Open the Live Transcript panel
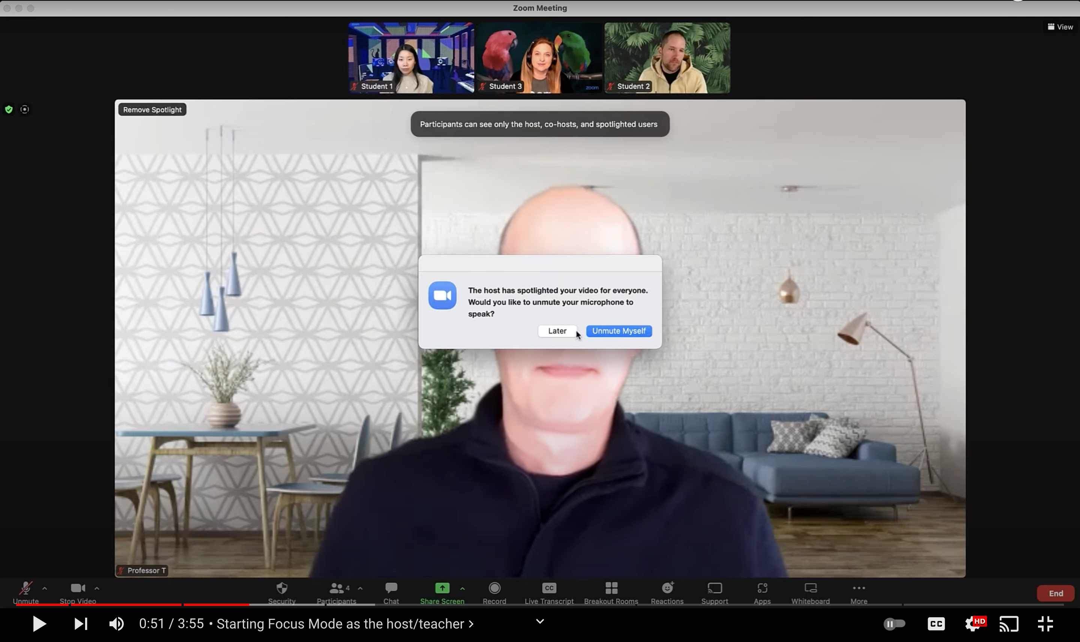 549,592
